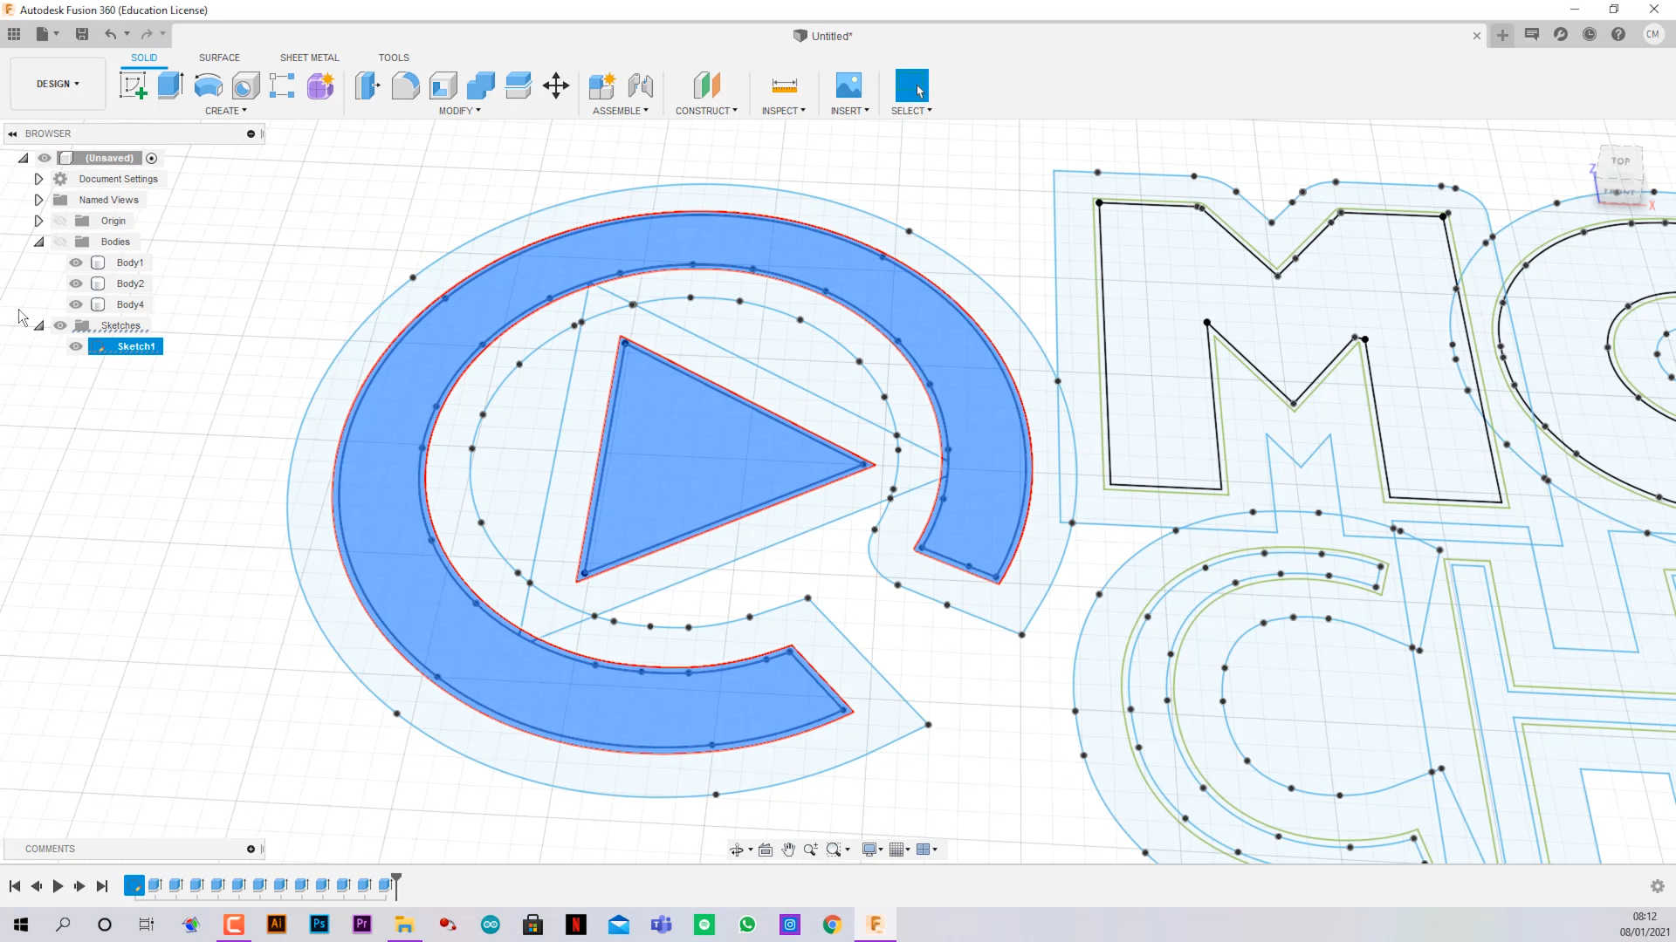Toggle visibility of Sketch1
Image resolution: width=1676 pixels, height=942 pixels.
tap(76, 346)
